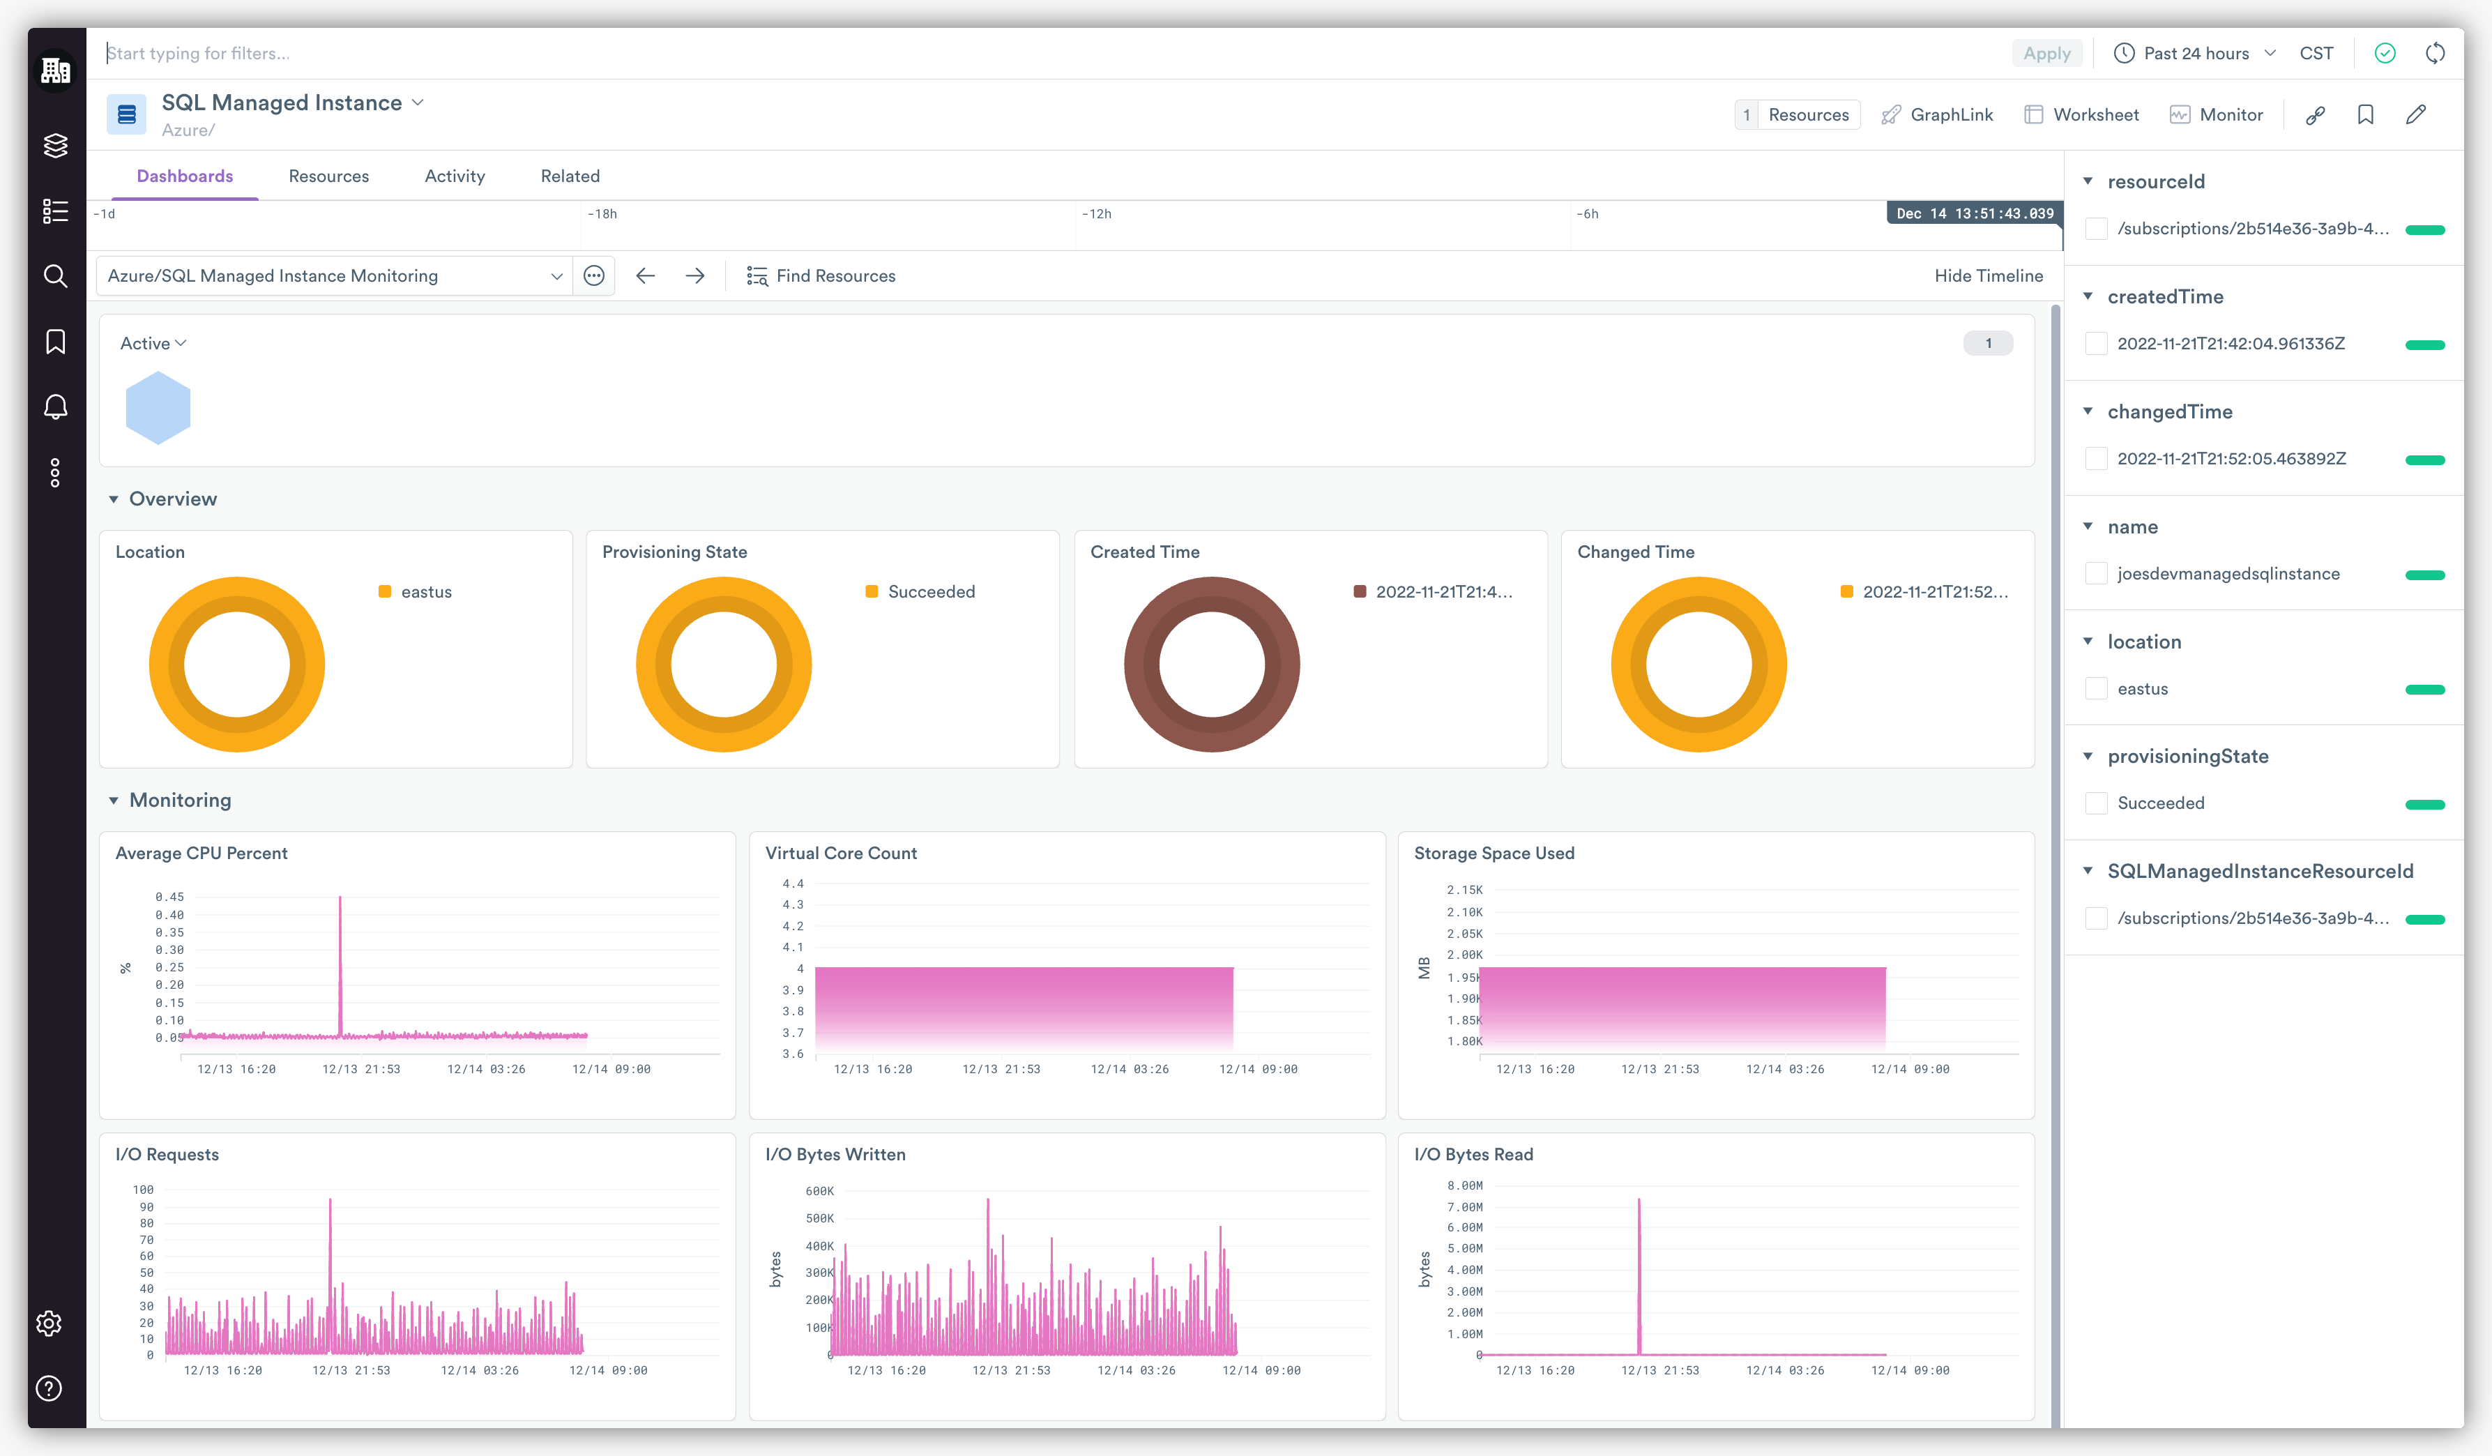Click the SQL Managed Instance blue icon
The image size is (2492, 1456).
pyautogui.click(x=127, y=115)
